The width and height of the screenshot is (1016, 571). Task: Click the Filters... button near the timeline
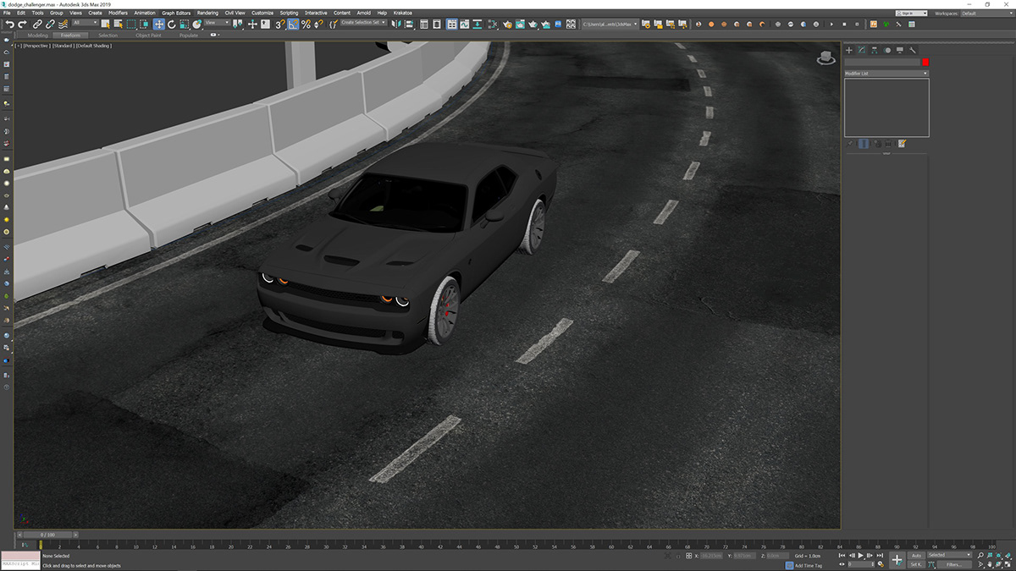(954, 563)
